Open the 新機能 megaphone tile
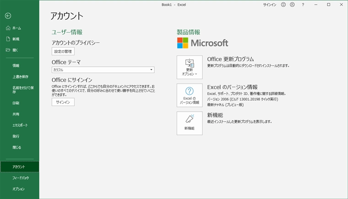 point(190,123)
